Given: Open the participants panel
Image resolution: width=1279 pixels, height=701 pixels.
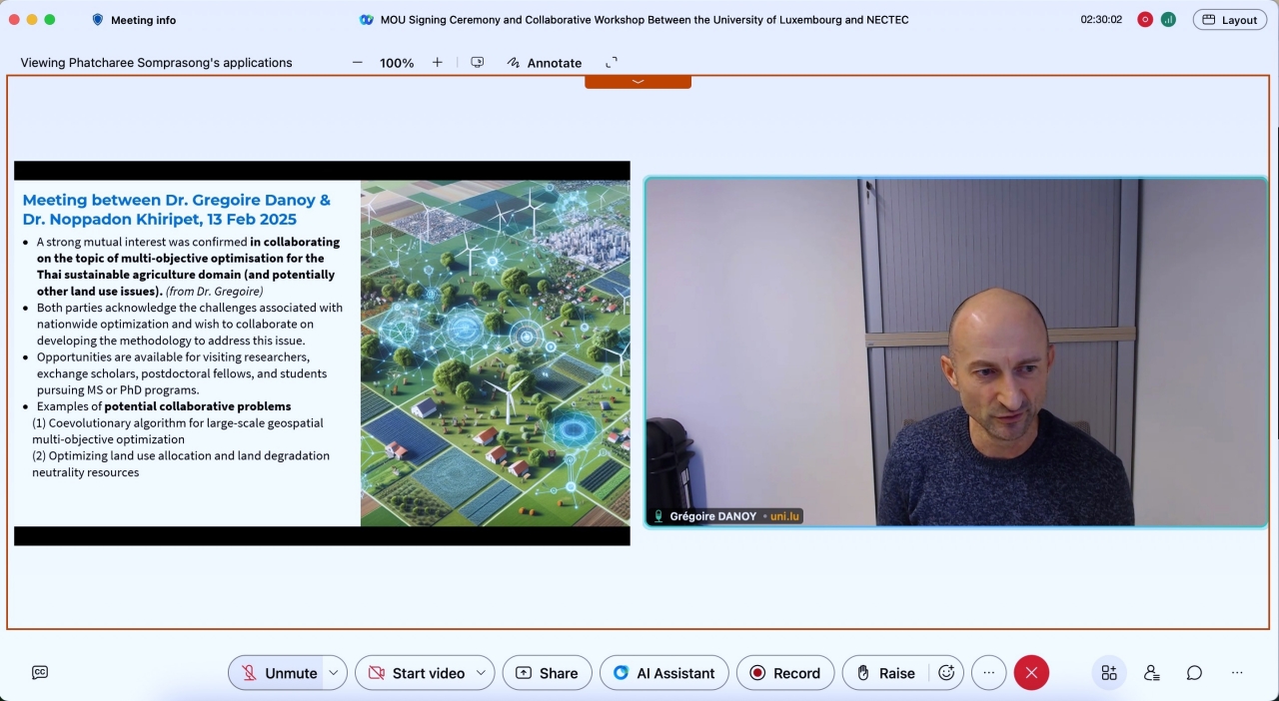Looking at the screenshot, I should point(1151,673).
